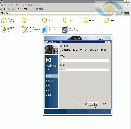Select the setup.exe installer icon
The image size is (131, 129).
(x=65, y=30)
